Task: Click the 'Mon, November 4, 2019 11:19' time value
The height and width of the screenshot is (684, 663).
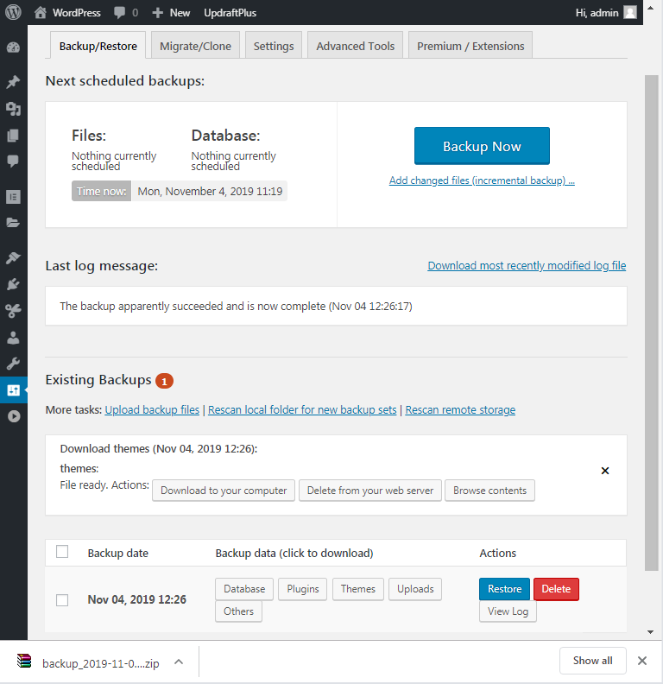Action: (x=210, y=191)
